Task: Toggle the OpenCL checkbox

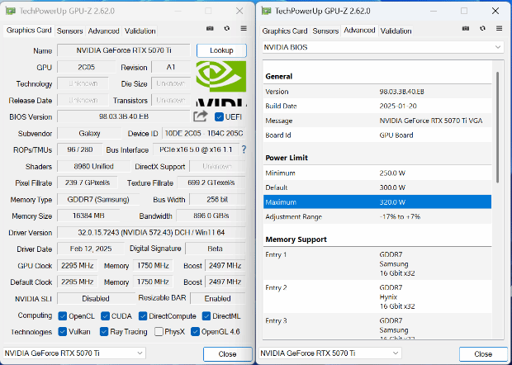Action: click(63, 316)
